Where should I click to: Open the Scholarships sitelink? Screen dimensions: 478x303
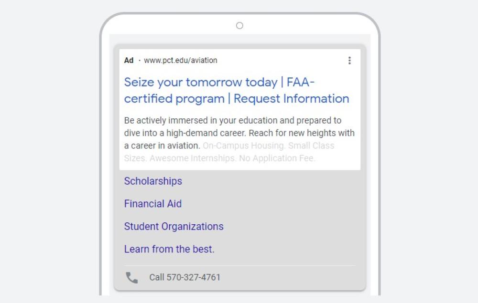click(153, 181)
